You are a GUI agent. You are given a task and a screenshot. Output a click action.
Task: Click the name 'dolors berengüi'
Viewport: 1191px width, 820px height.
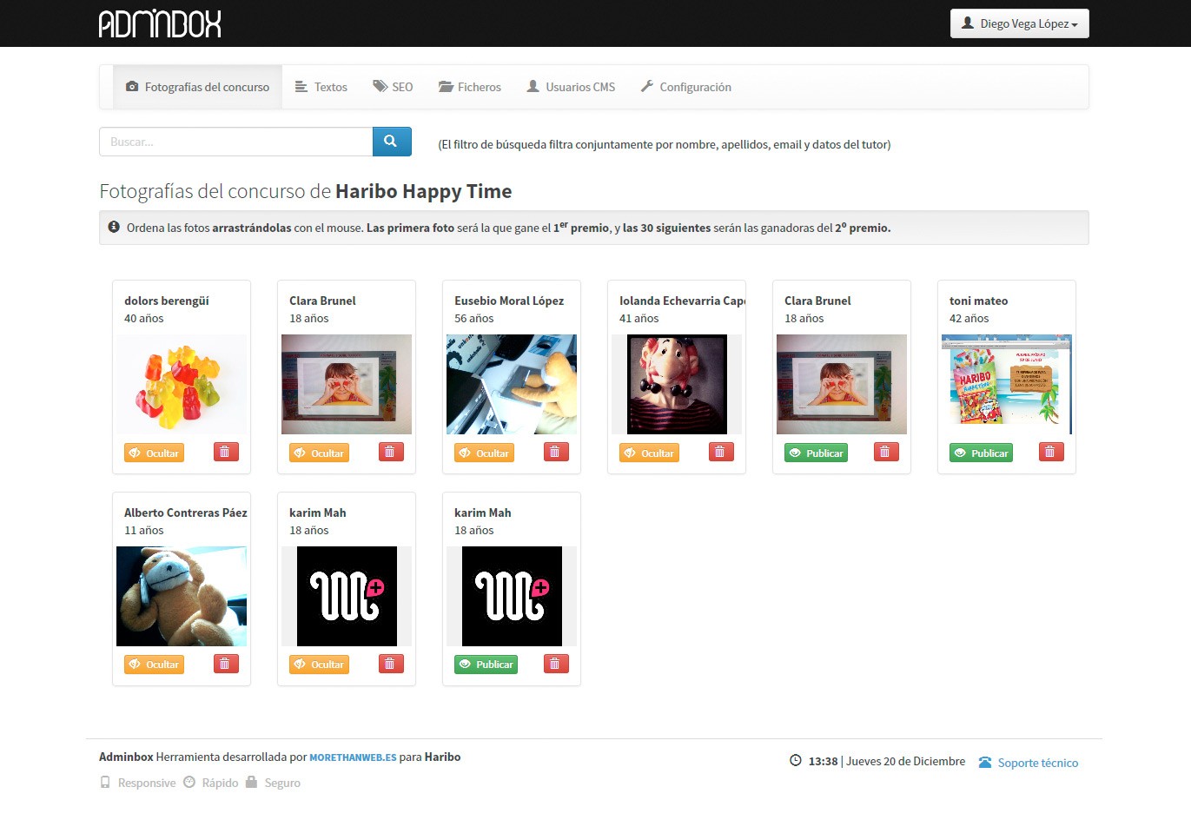click(x=167, y=301)
